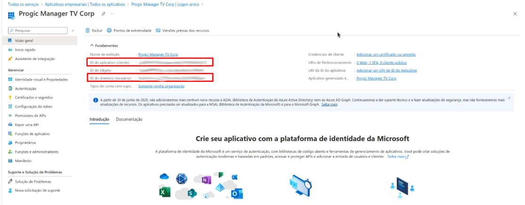Click the Progic Manager TV Corp app icon
This screenshot has width=525, height=205.
click(x=11, y=15)
